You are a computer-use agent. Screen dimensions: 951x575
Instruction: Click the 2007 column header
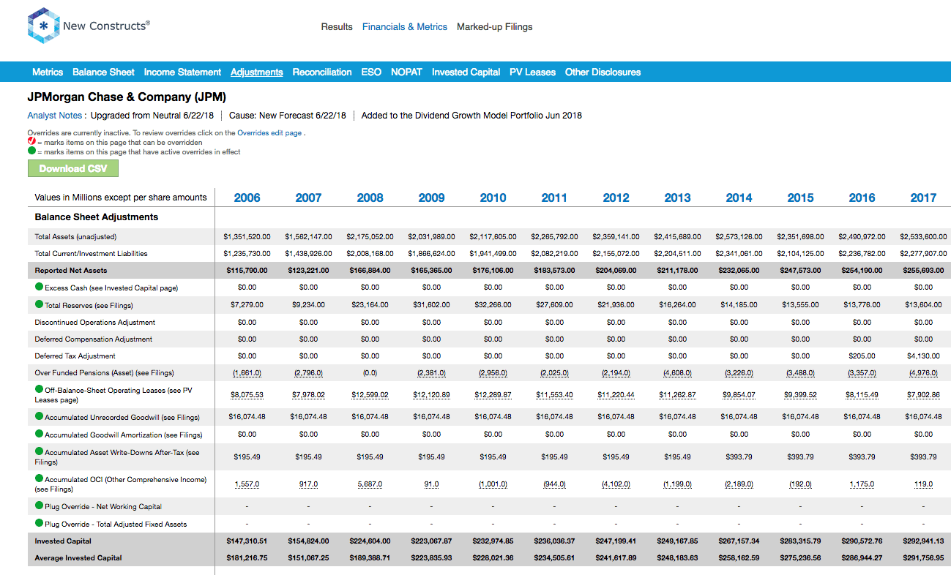(309, 198)
